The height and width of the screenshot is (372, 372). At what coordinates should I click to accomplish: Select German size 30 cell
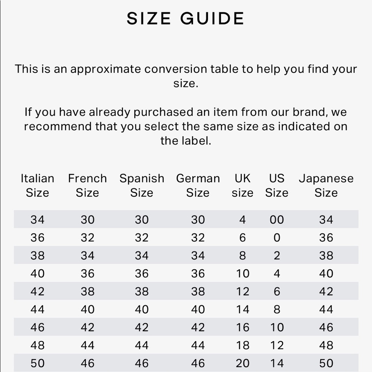coord(198,219)
